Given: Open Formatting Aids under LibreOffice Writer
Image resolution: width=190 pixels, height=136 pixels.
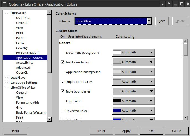Looking at the screenshot, I should click(x=28, y=102).
